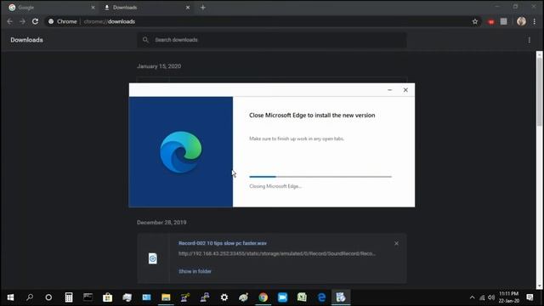
Task: Open the legacy Edge icon on taskbar
Action: (x=321, y=297)
